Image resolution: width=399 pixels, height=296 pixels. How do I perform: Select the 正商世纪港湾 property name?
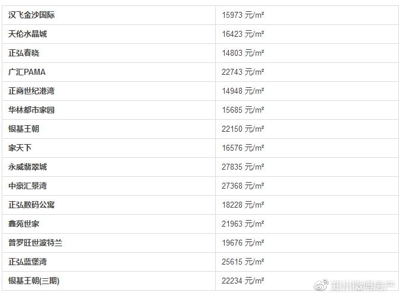coord(31,91)
